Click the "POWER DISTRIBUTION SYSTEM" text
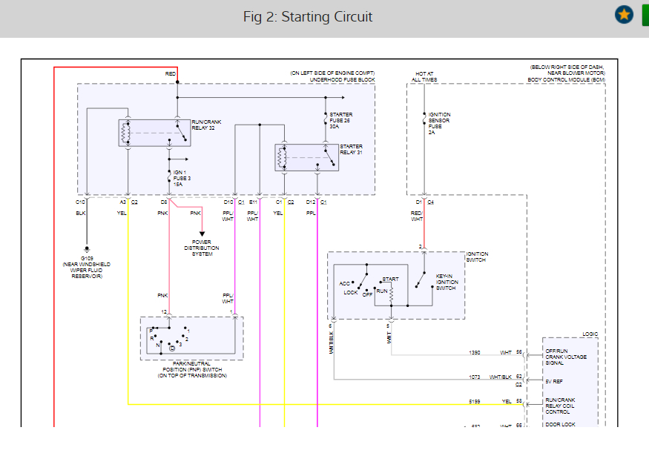649x456 pixels. (202, 248)
